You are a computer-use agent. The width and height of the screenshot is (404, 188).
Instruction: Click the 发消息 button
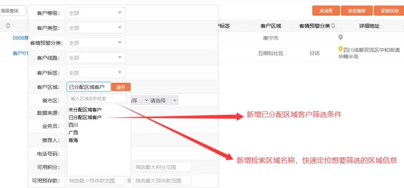326,11
